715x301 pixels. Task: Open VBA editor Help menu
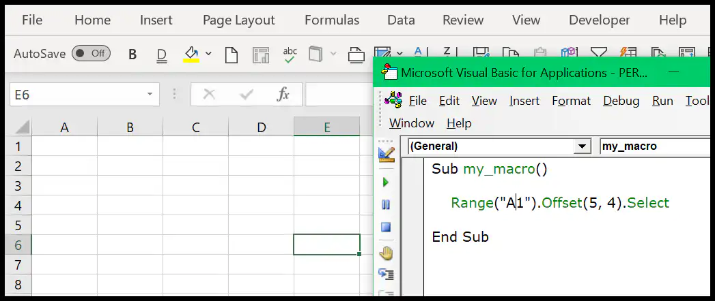coord(459,123)
